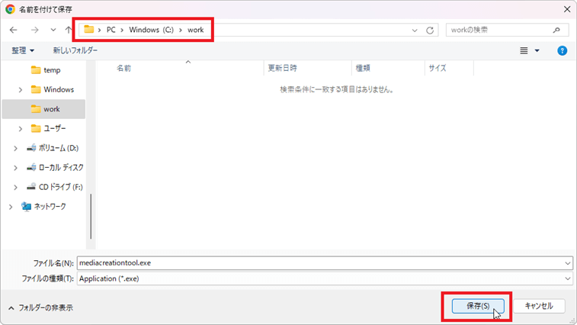Sort by the 更新日時 column header
577x325 pixels.
(x=282, y=68)
